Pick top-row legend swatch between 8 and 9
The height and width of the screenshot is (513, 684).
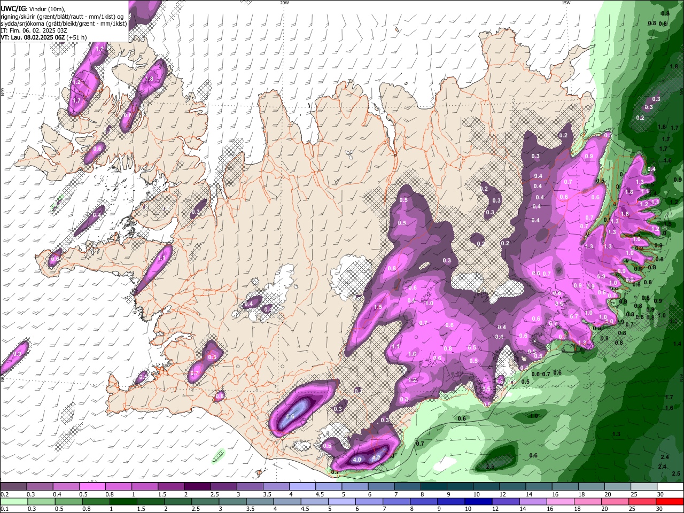tap(434, 486)
